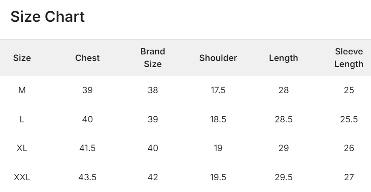Viewport: 371px width, 192px height.
Task: Click the Chest column header
Action: click(87, 58)
